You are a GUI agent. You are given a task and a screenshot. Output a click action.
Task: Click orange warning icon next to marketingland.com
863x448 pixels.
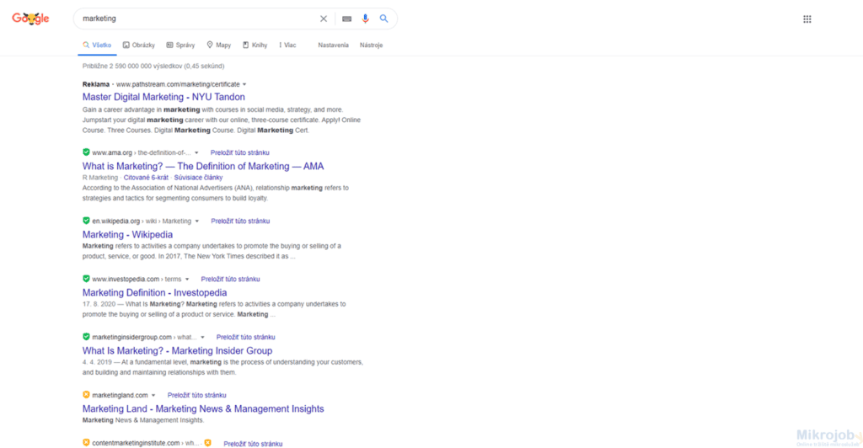86,395
